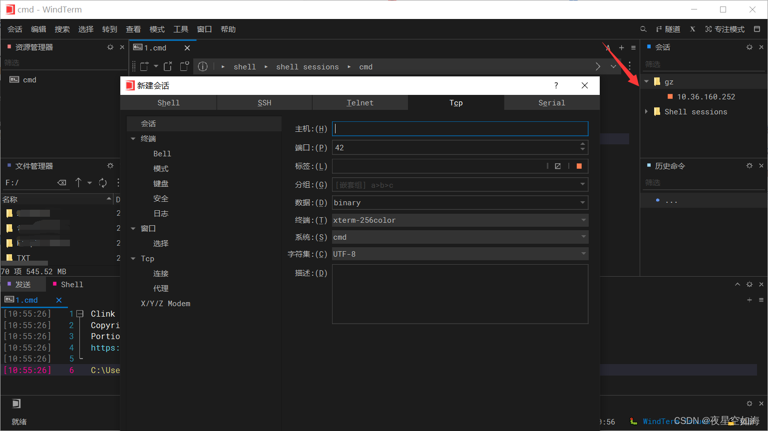Switch to the Shell tab in dialog
Screen dimensions: 768x431
(169, 103)
